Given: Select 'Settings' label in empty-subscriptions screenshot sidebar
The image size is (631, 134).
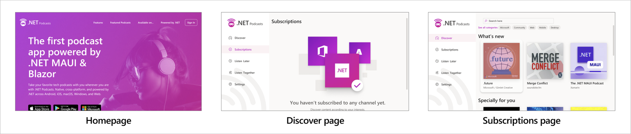Looking at the screenshot, I should coord(240,84).
